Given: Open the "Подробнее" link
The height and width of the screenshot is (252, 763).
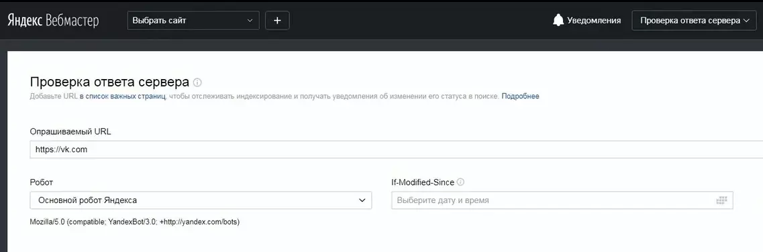Looking at the screenshot, I should 520,96.
